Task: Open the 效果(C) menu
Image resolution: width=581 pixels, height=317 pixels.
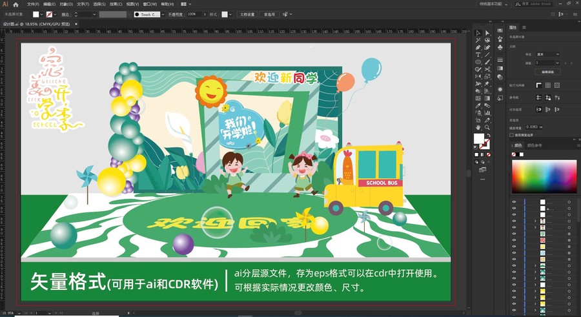Action: [116, 4]
